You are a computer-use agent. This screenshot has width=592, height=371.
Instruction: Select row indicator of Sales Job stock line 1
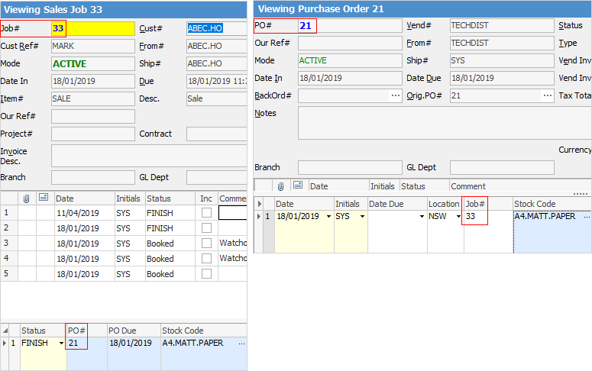pyautogui.click(x=5, y=343)
